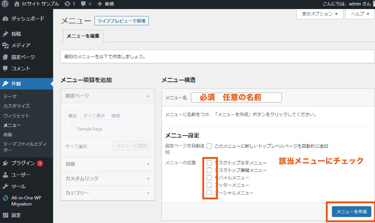Tick the ソーシャルメニュー location checkbox
The image size is (375, 223).
pyautogui.click(x=209, y=192)
